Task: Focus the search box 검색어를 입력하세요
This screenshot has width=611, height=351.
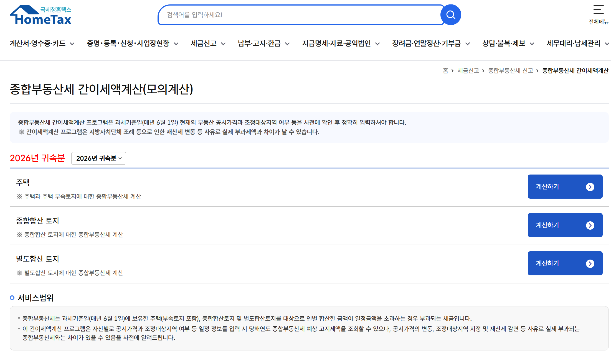Action: pos(301,15)
